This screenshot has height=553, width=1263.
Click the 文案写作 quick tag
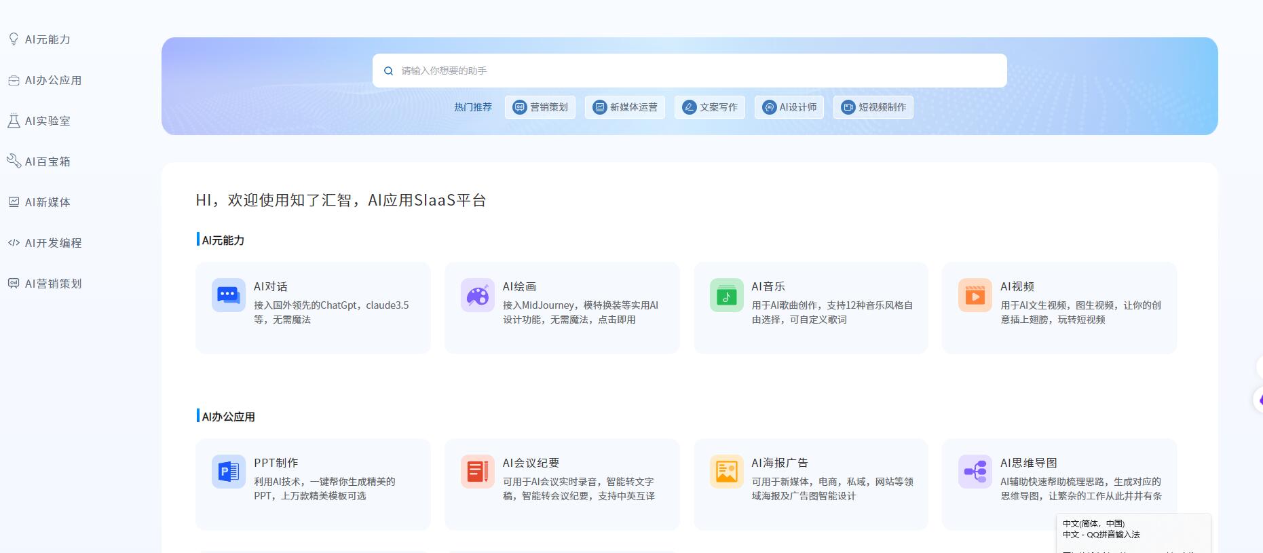click(x=710, y=107)
